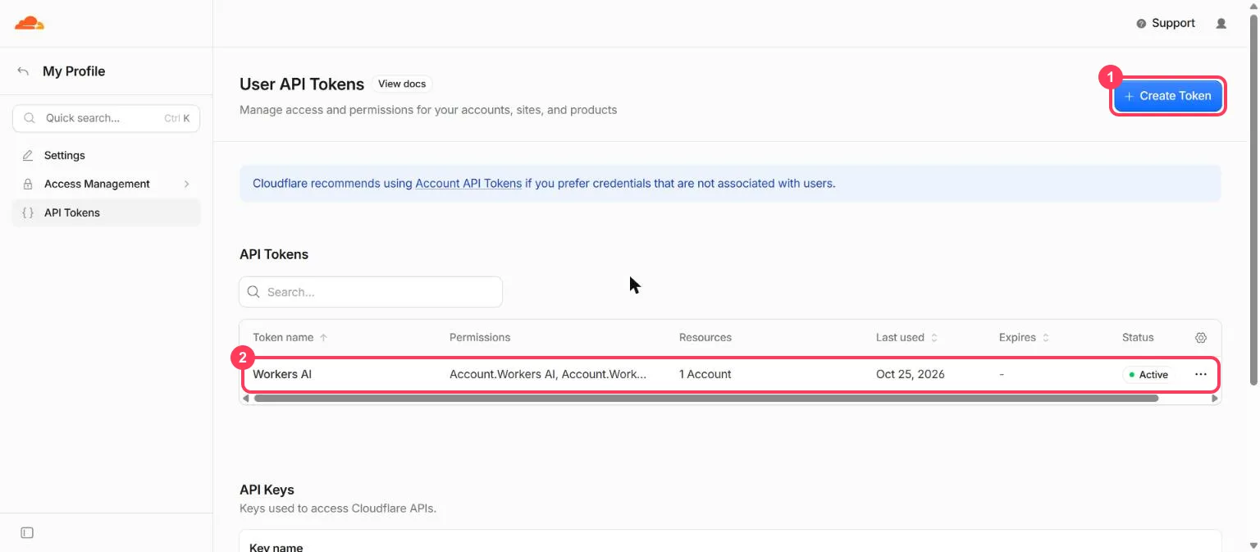
Task: Click the Support help icon
Action: click(x=1141, y=24)
